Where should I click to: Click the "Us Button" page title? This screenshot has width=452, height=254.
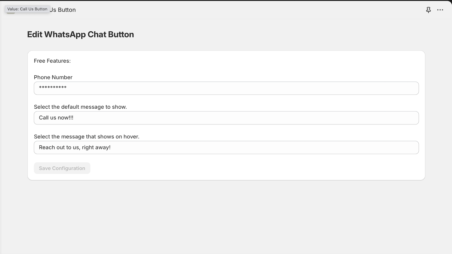click(x=62, y=10)
